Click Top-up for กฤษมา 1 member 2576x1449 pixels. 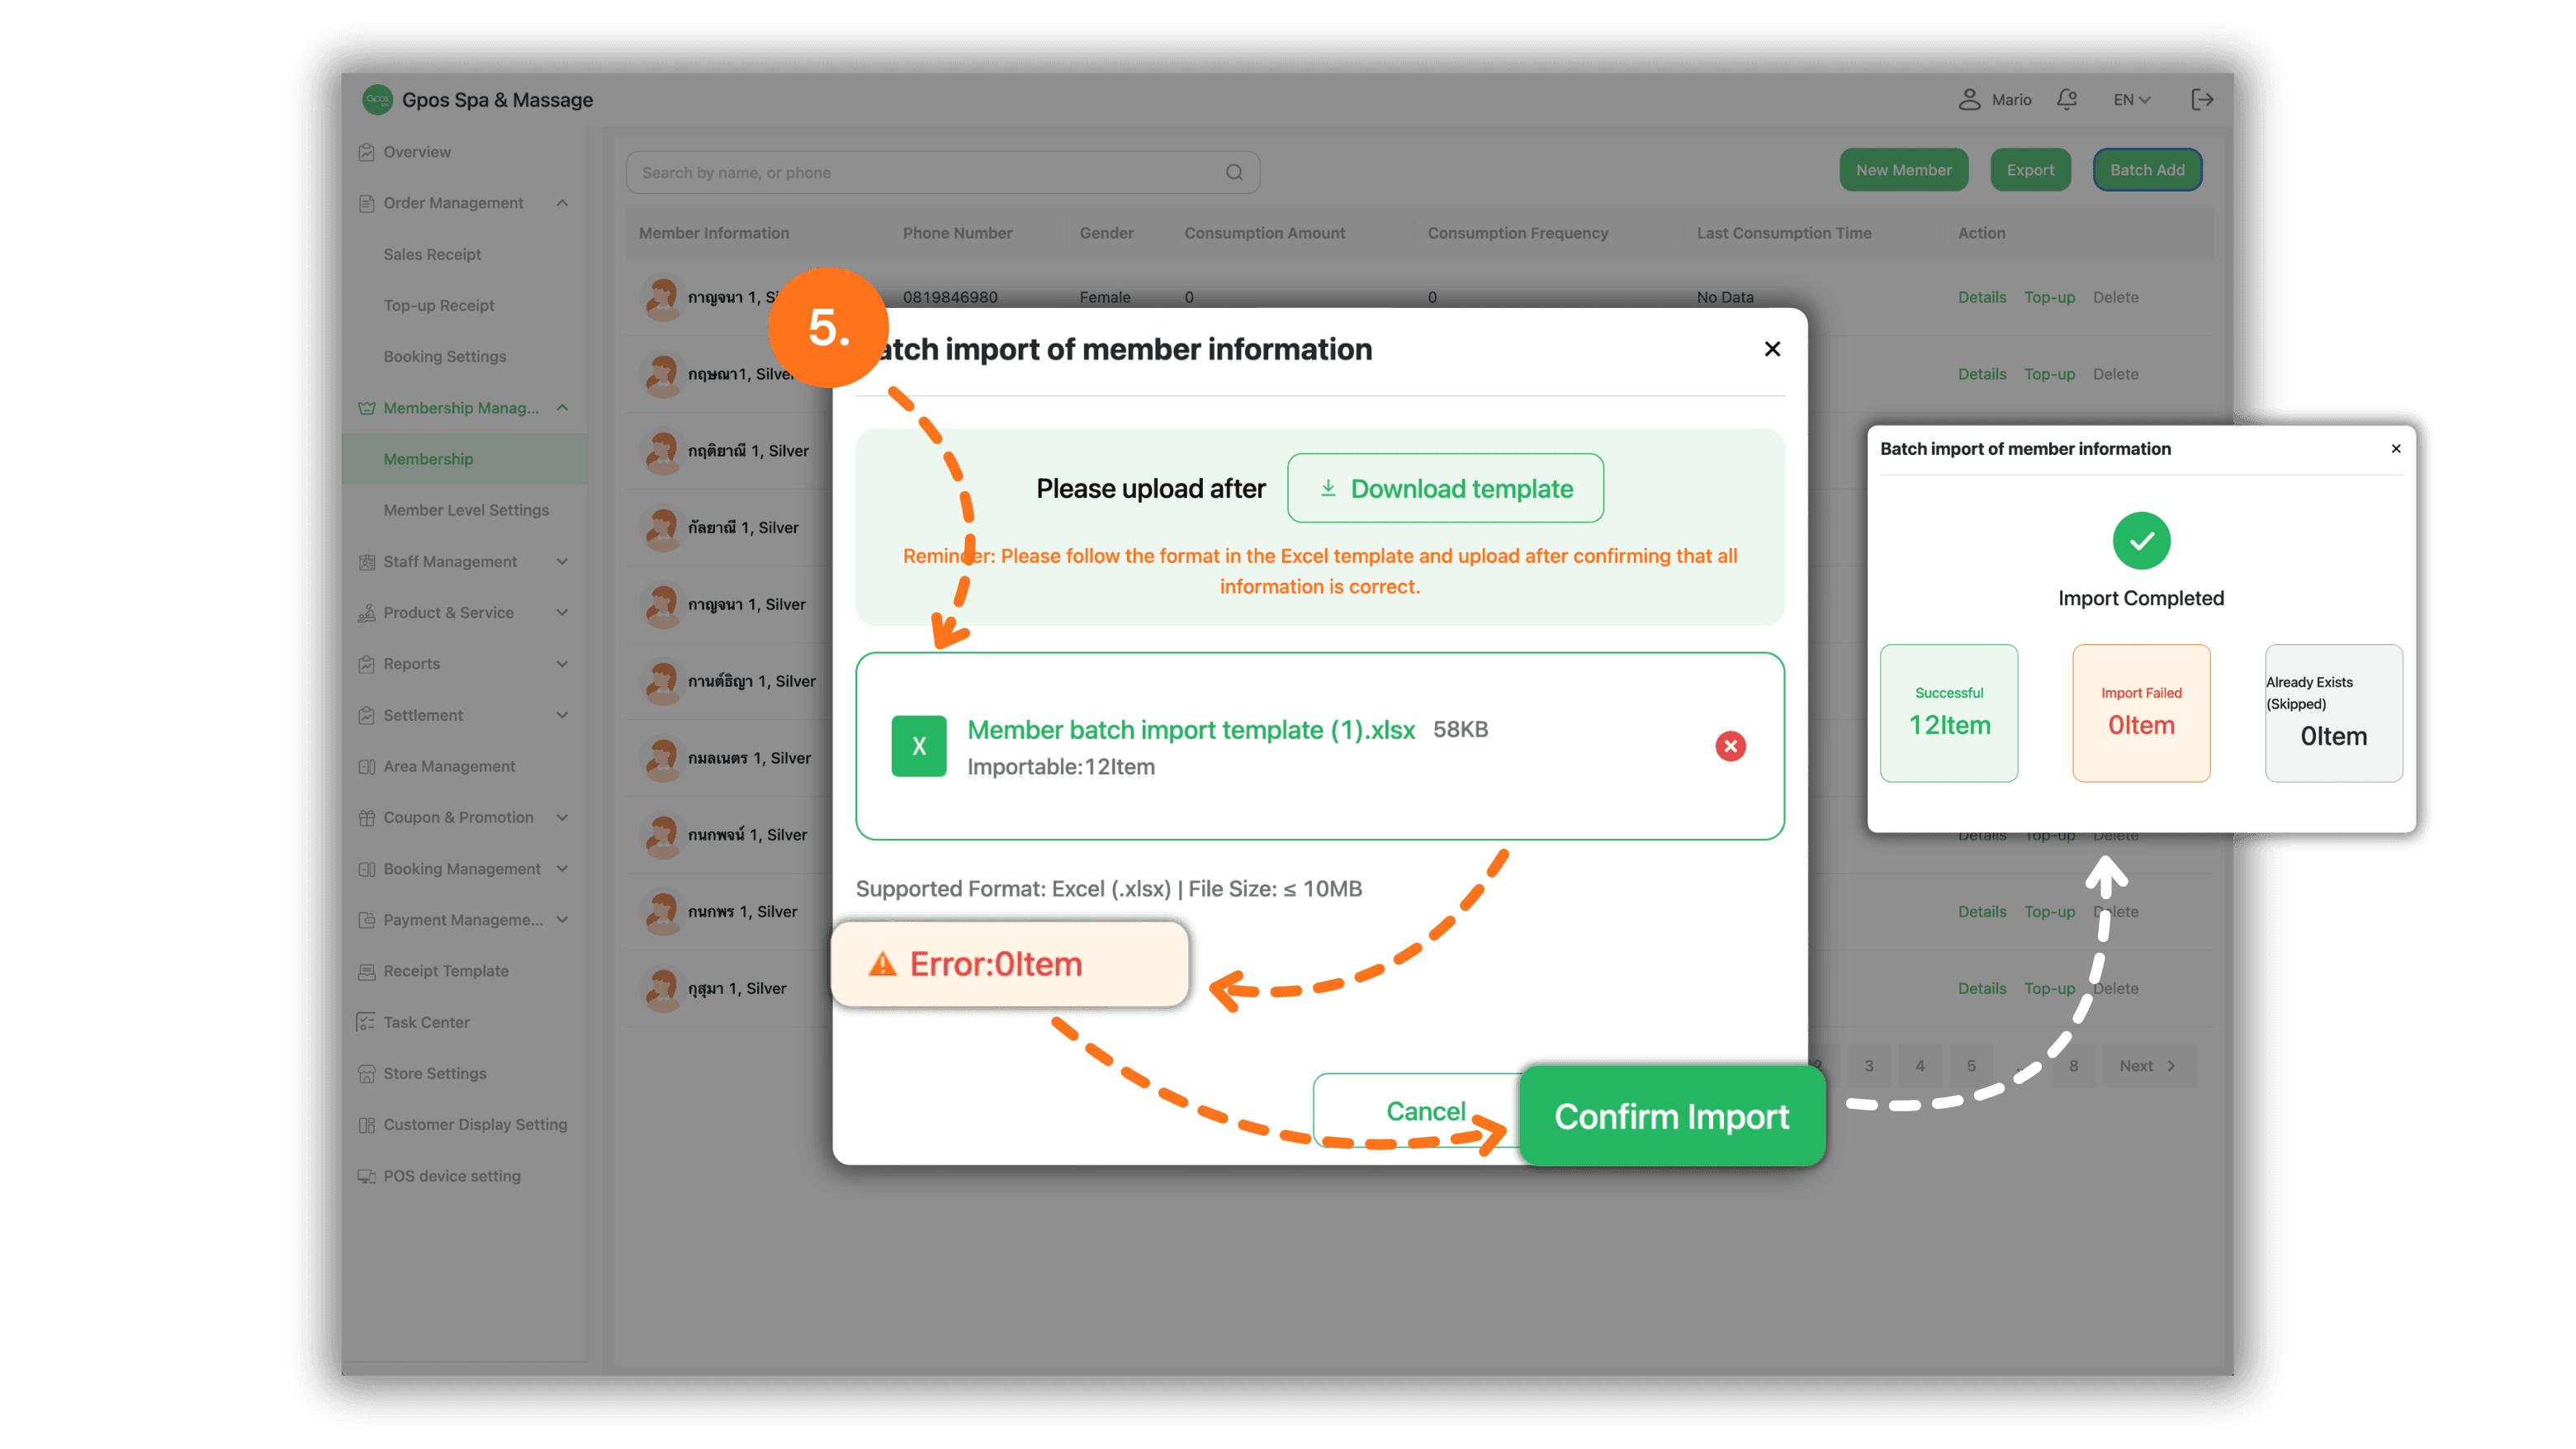pos(2049,988)
